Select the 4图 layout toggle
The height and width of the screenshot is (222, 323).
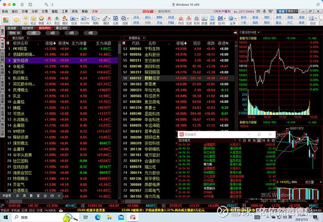(x=52, y=33)
